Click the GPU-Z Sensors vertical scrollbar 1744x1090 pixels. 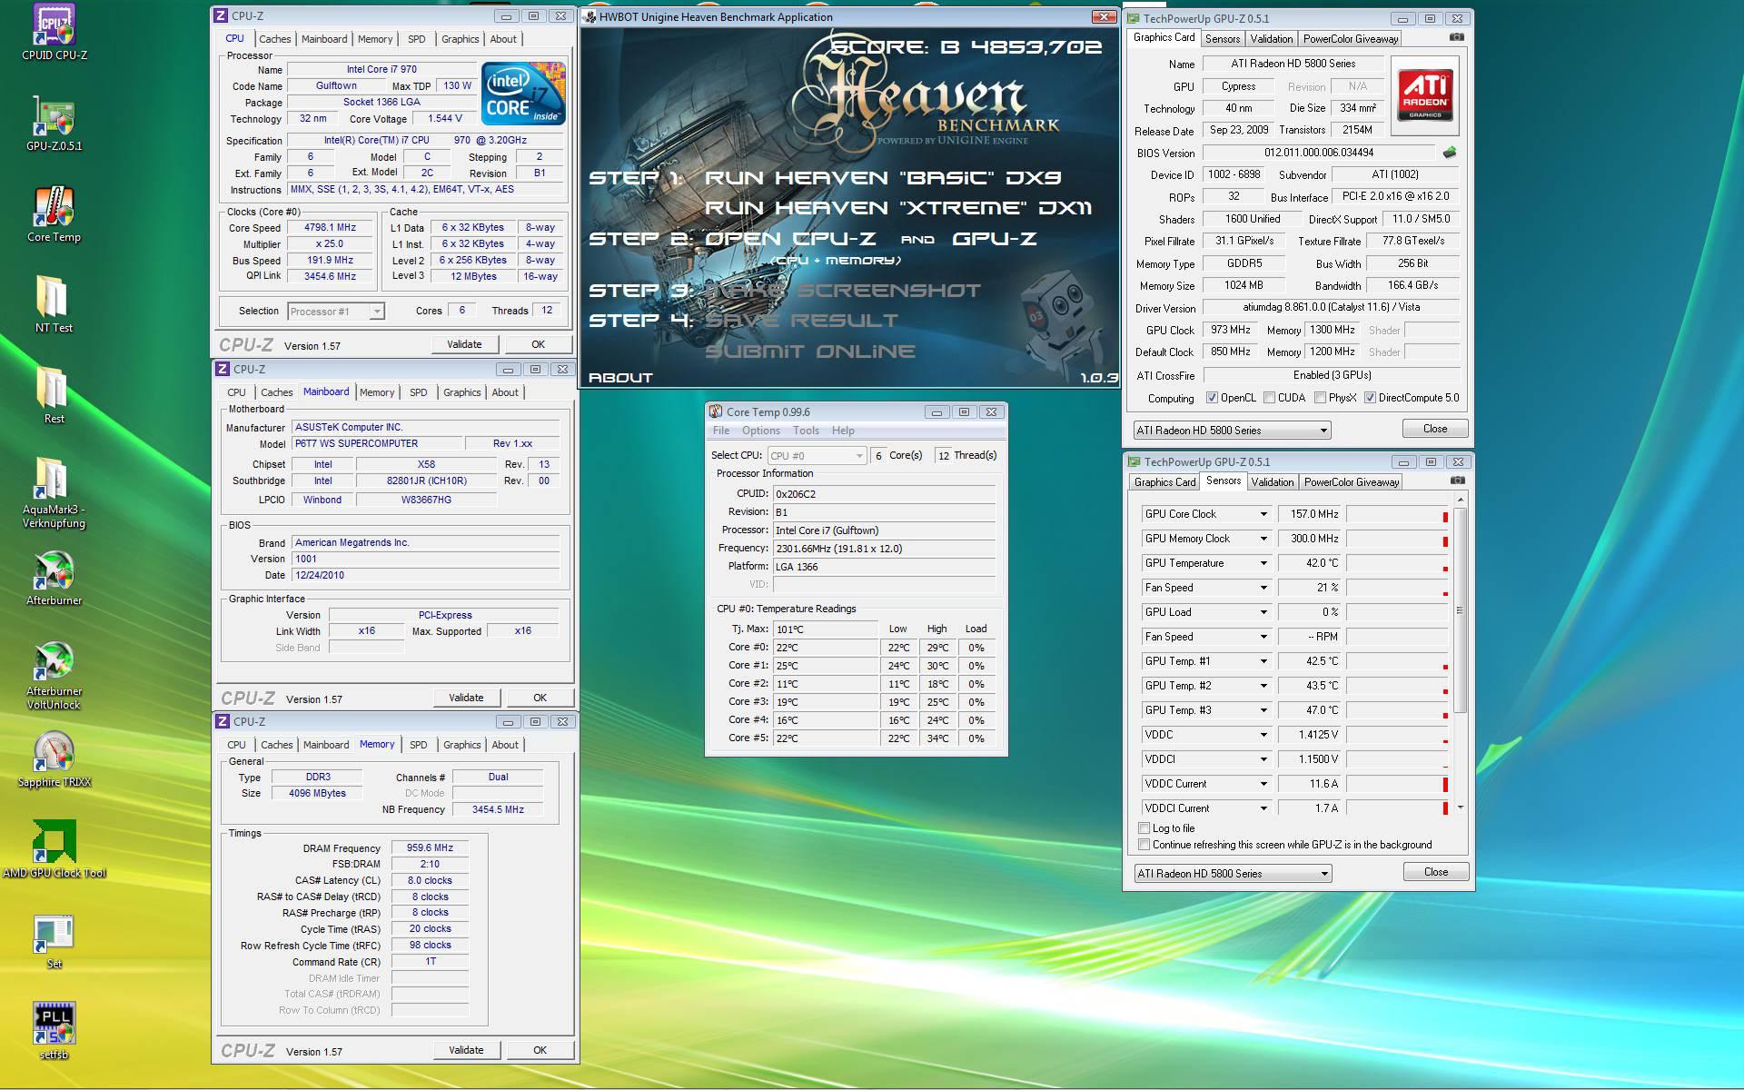(1460, 610)
